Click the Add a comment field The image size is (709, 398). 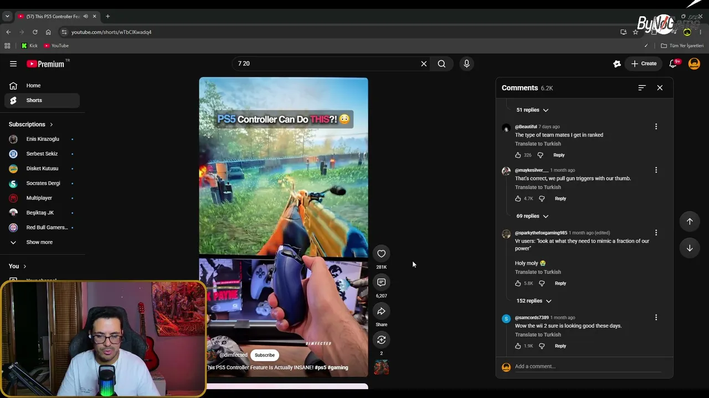[x=587, y=366]
